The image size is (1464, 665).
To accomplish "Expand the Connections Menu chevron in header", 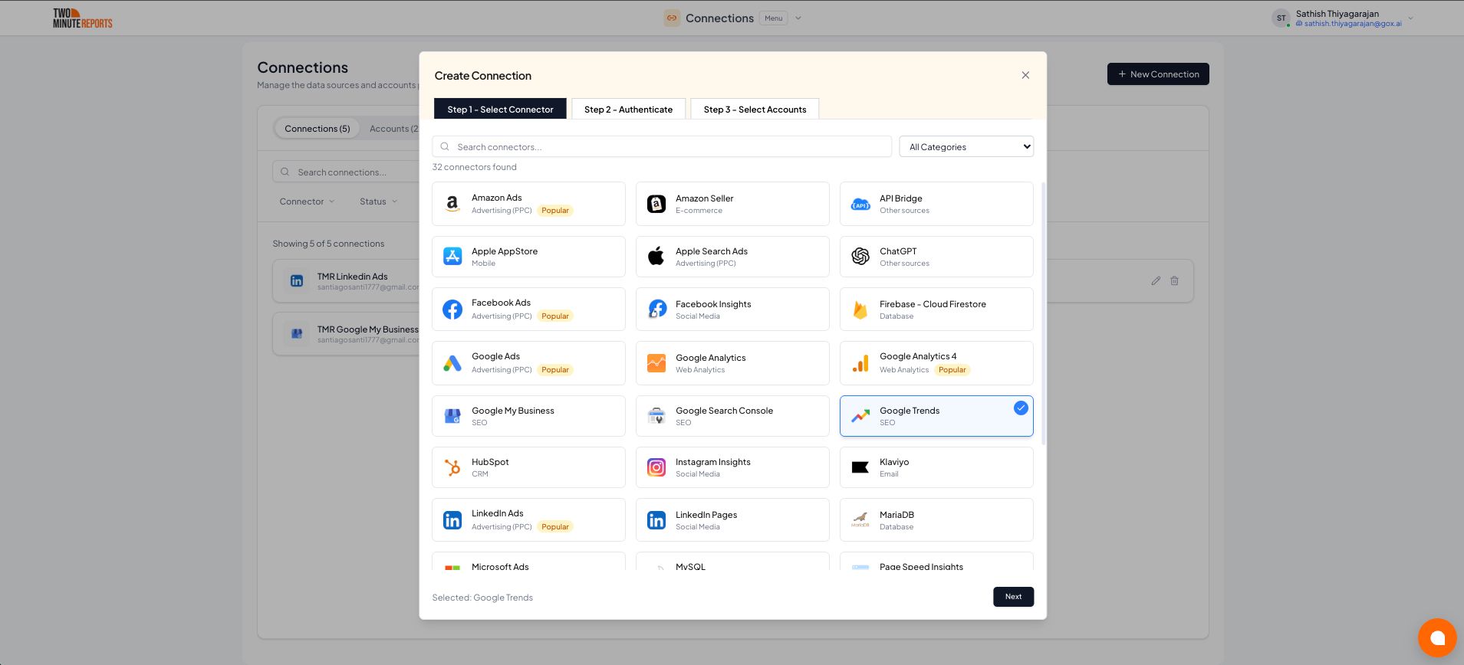I will pos(798,18).
